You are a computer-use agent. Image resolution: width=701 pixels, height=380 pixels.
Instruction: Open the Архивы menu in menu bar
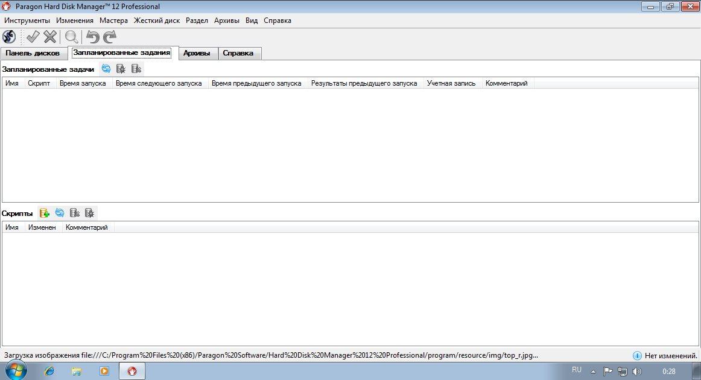tap(227, 21)
